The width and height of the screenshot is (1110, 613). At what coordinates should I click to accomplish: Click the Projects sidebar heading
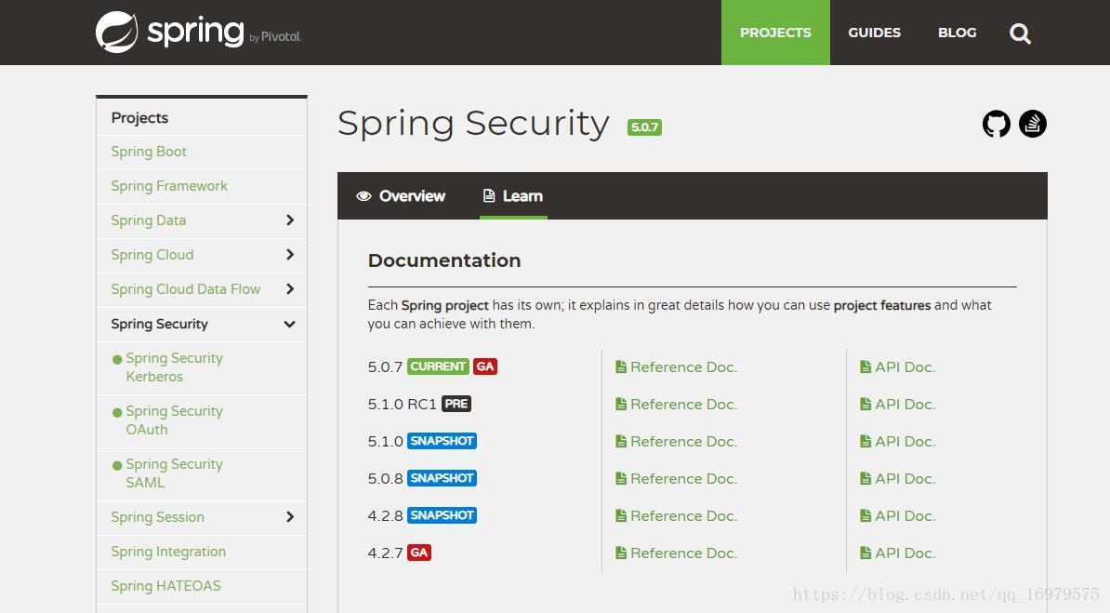click(139, 117)
